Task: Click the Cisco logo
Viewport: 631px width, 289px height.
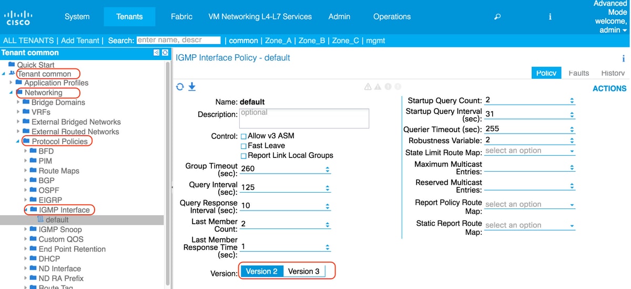Action: point(18,18)
